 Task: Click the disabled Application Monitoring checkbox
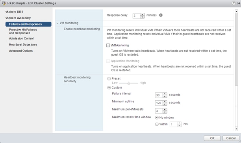108,61
